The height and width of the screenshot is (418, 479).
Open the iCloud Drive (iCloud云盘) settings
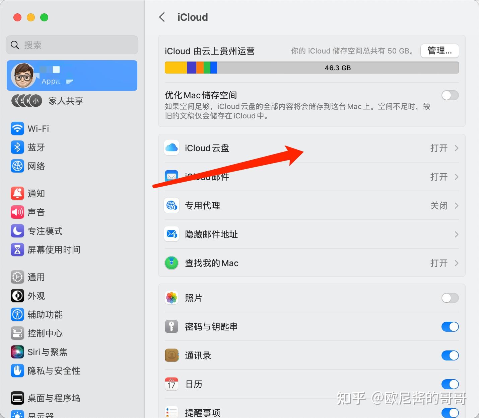(x=207, y=148)
